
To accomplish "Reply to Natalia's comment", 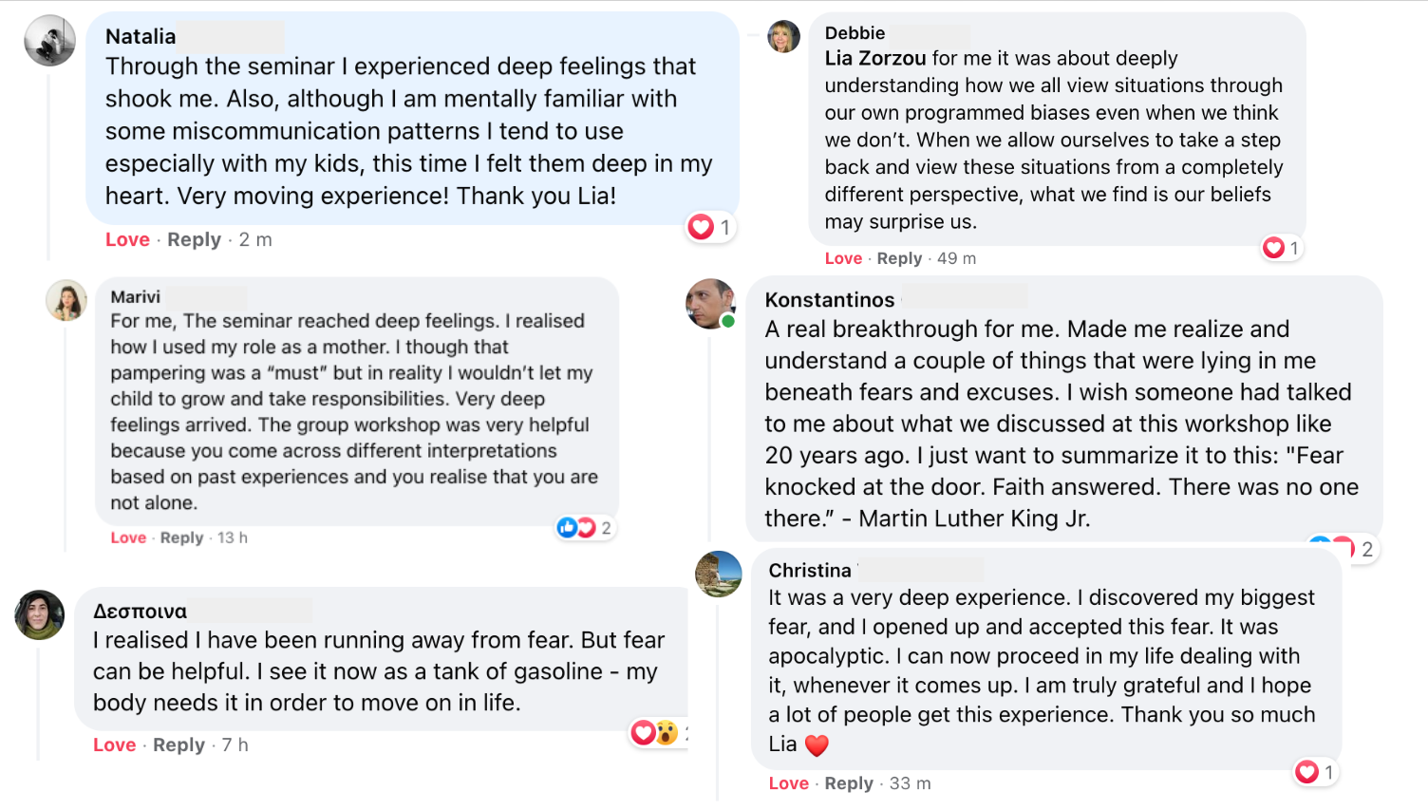I will [194, 240].
